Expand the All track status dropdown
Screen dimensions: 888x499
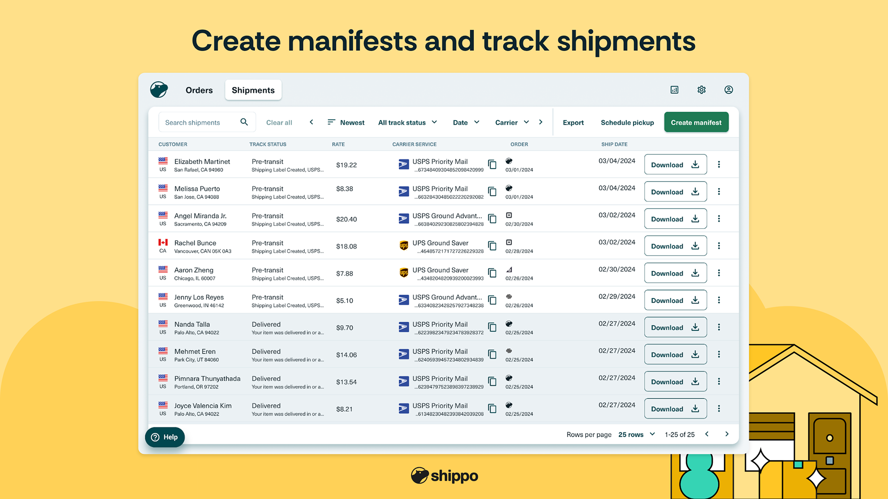[x=407, y=122]
